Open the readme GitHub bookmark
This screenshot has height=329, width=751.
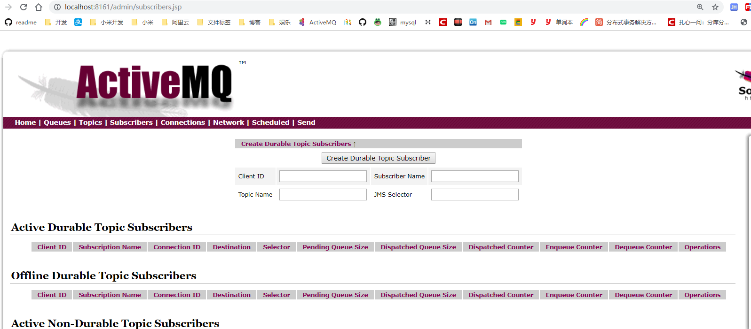click(21, 22)
